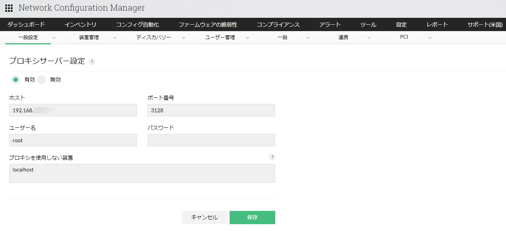Go to the インベントリ tab
The height and width of the screenshot is (231, 506).
81,25
